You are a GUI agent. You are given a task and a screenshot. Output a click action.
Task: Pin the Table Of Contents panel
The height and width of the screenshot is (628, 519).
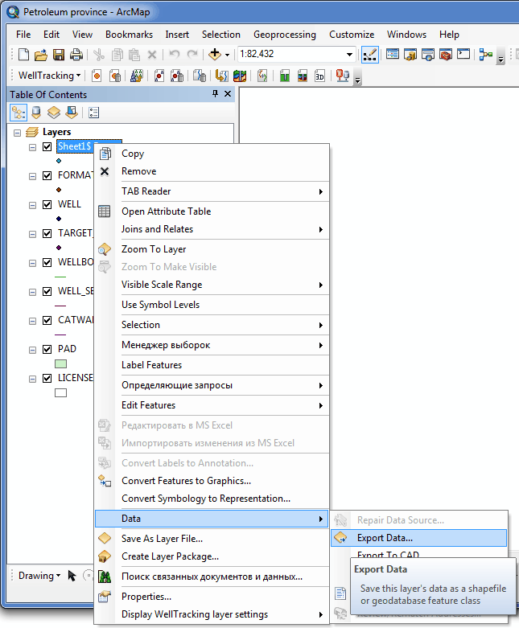point(215,93)
